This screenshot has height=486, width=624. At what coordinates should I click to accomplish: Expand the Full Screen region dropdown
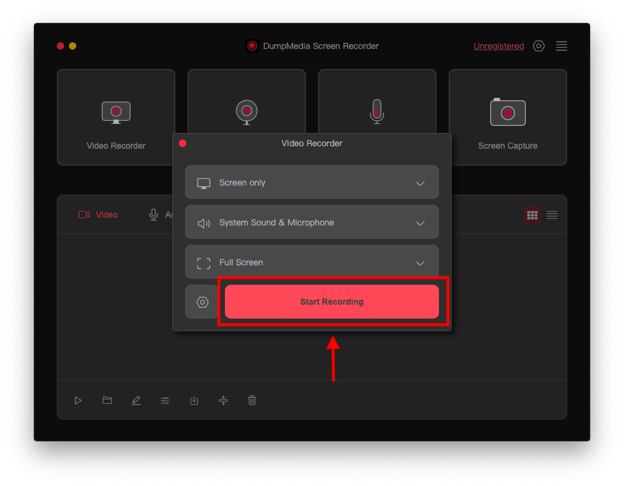tap(311, 262)
